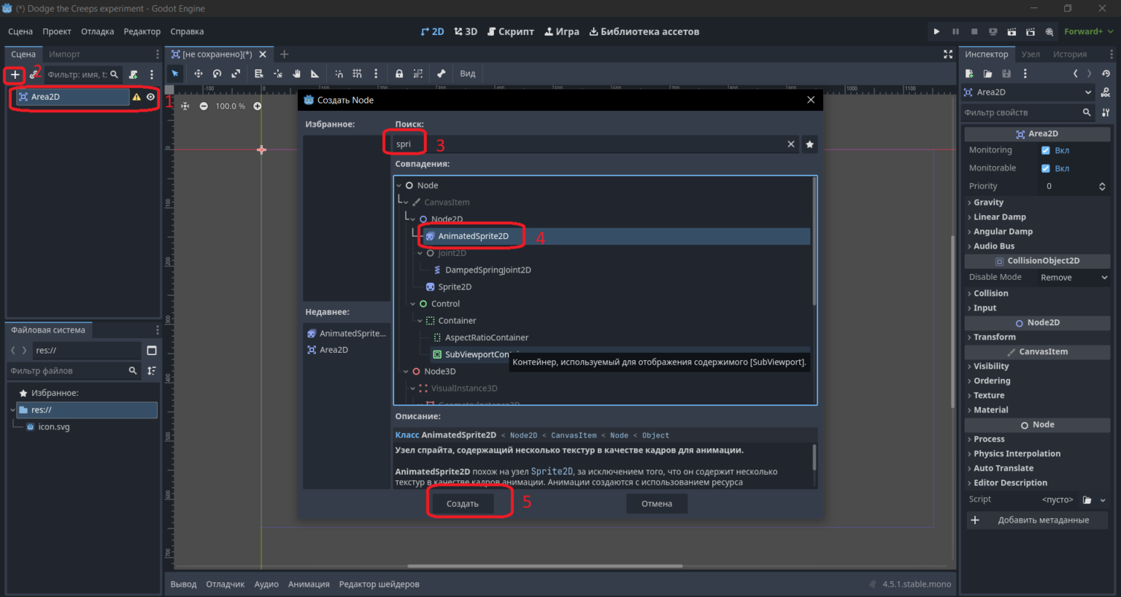
Task: Uncheck the Monitoring checkbox
Action: coord(1046,150)
